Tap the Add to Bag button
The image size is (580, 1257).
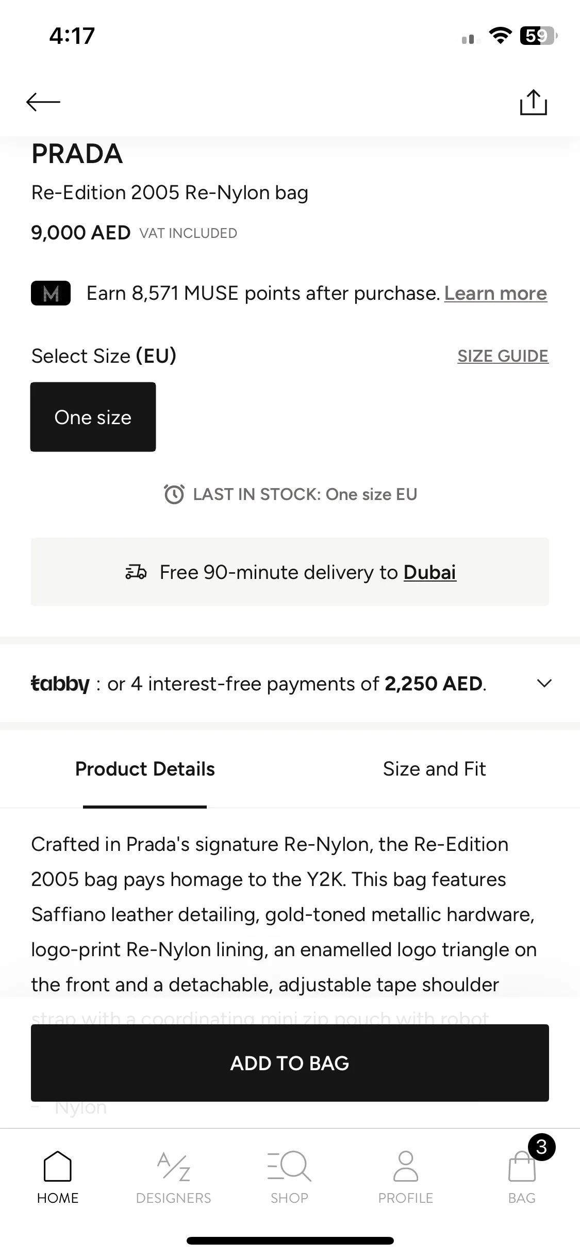(290, 1063)
